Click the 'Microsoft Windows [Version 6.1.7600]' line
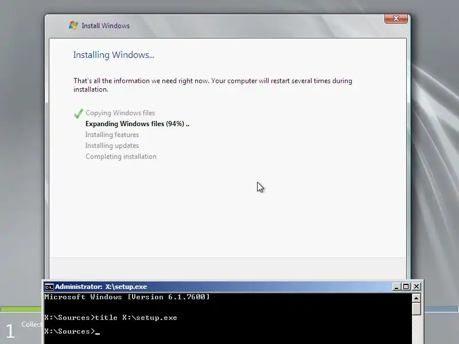 [127, 297]
